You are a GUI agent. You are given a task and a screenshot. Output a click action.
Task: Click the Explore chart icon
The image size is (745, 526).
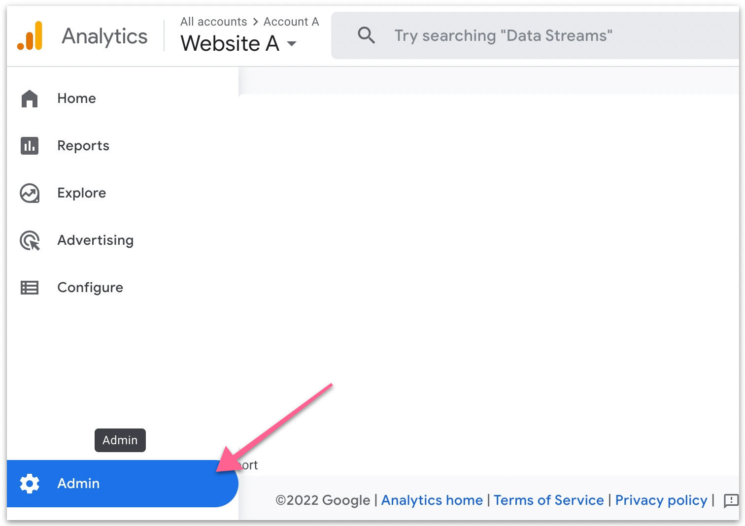pos(30,193)
